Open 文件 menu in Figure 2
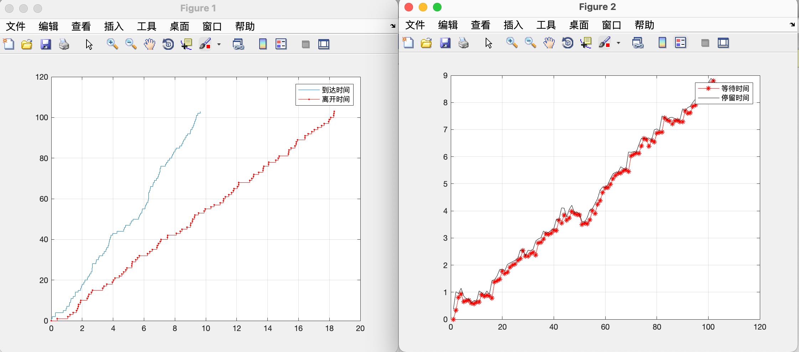Viewport: 799px width, 352px height. click(x=416, y=25)
